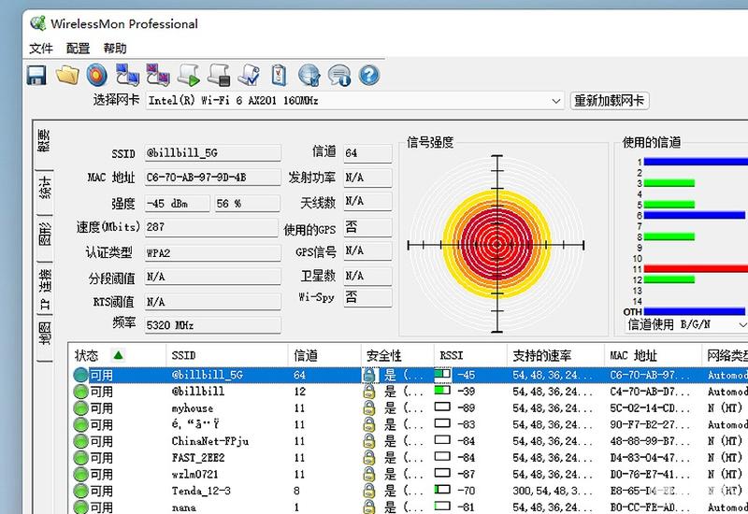
Task: Click the WirelessMon app icon in title bar
Action: 38,22
